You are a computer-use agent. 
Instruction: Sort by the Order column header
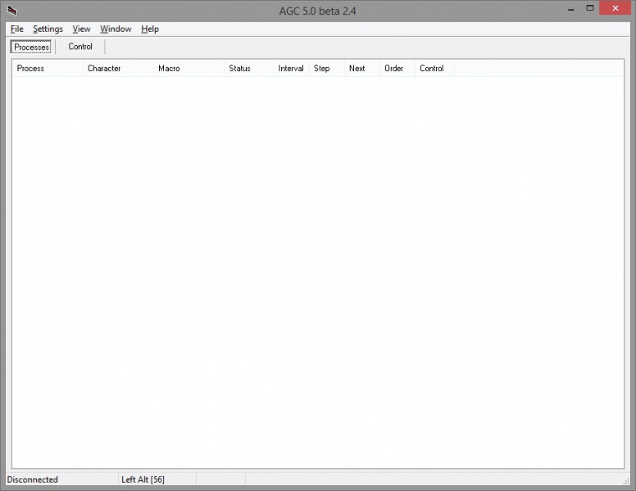[397, 69]
